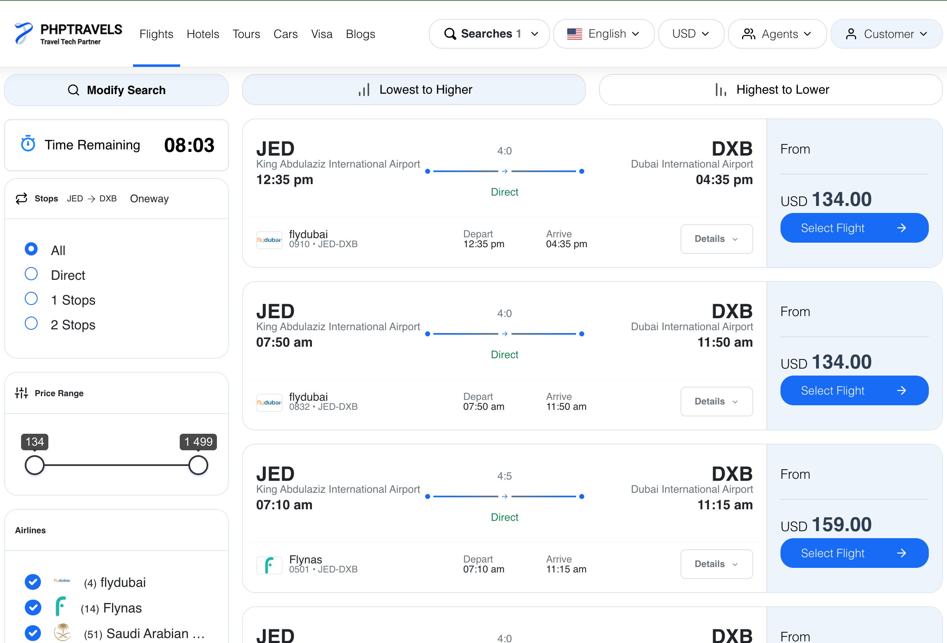
Task: Click the price range slider track
Action: point(117,465)
